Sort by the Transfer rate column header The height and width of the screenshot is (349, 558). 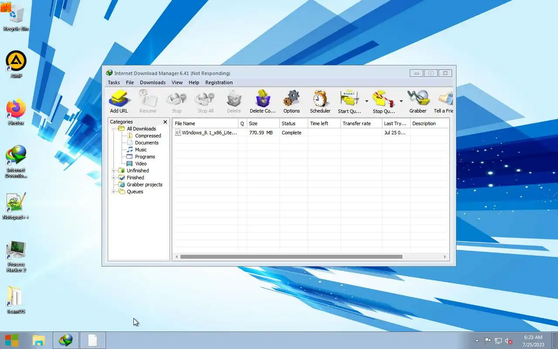pyautogui.click(x=361, y=123)
